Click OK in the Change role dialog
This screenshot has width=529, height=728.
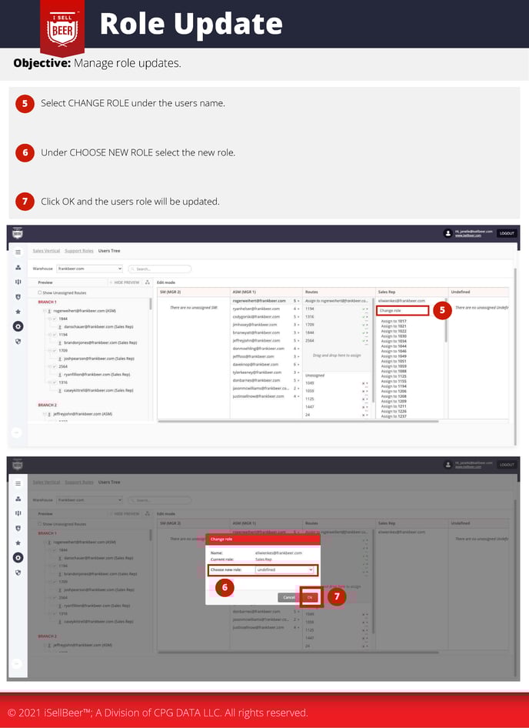(x=310, y=597)
